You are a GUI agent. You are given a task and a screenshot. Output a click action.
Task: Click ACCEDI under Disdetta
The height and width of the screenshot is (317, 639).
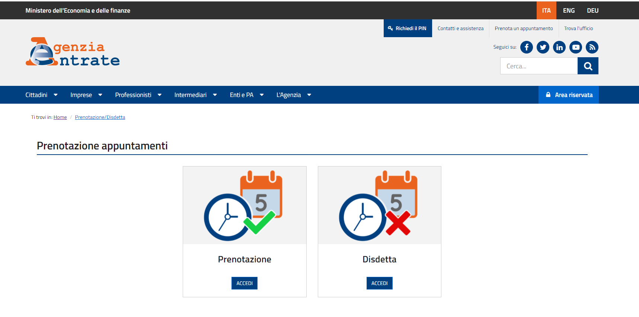[379, 283]
